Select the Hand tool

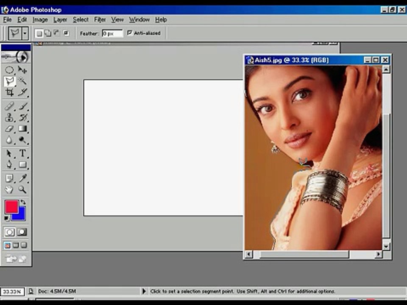pos(9,190)
